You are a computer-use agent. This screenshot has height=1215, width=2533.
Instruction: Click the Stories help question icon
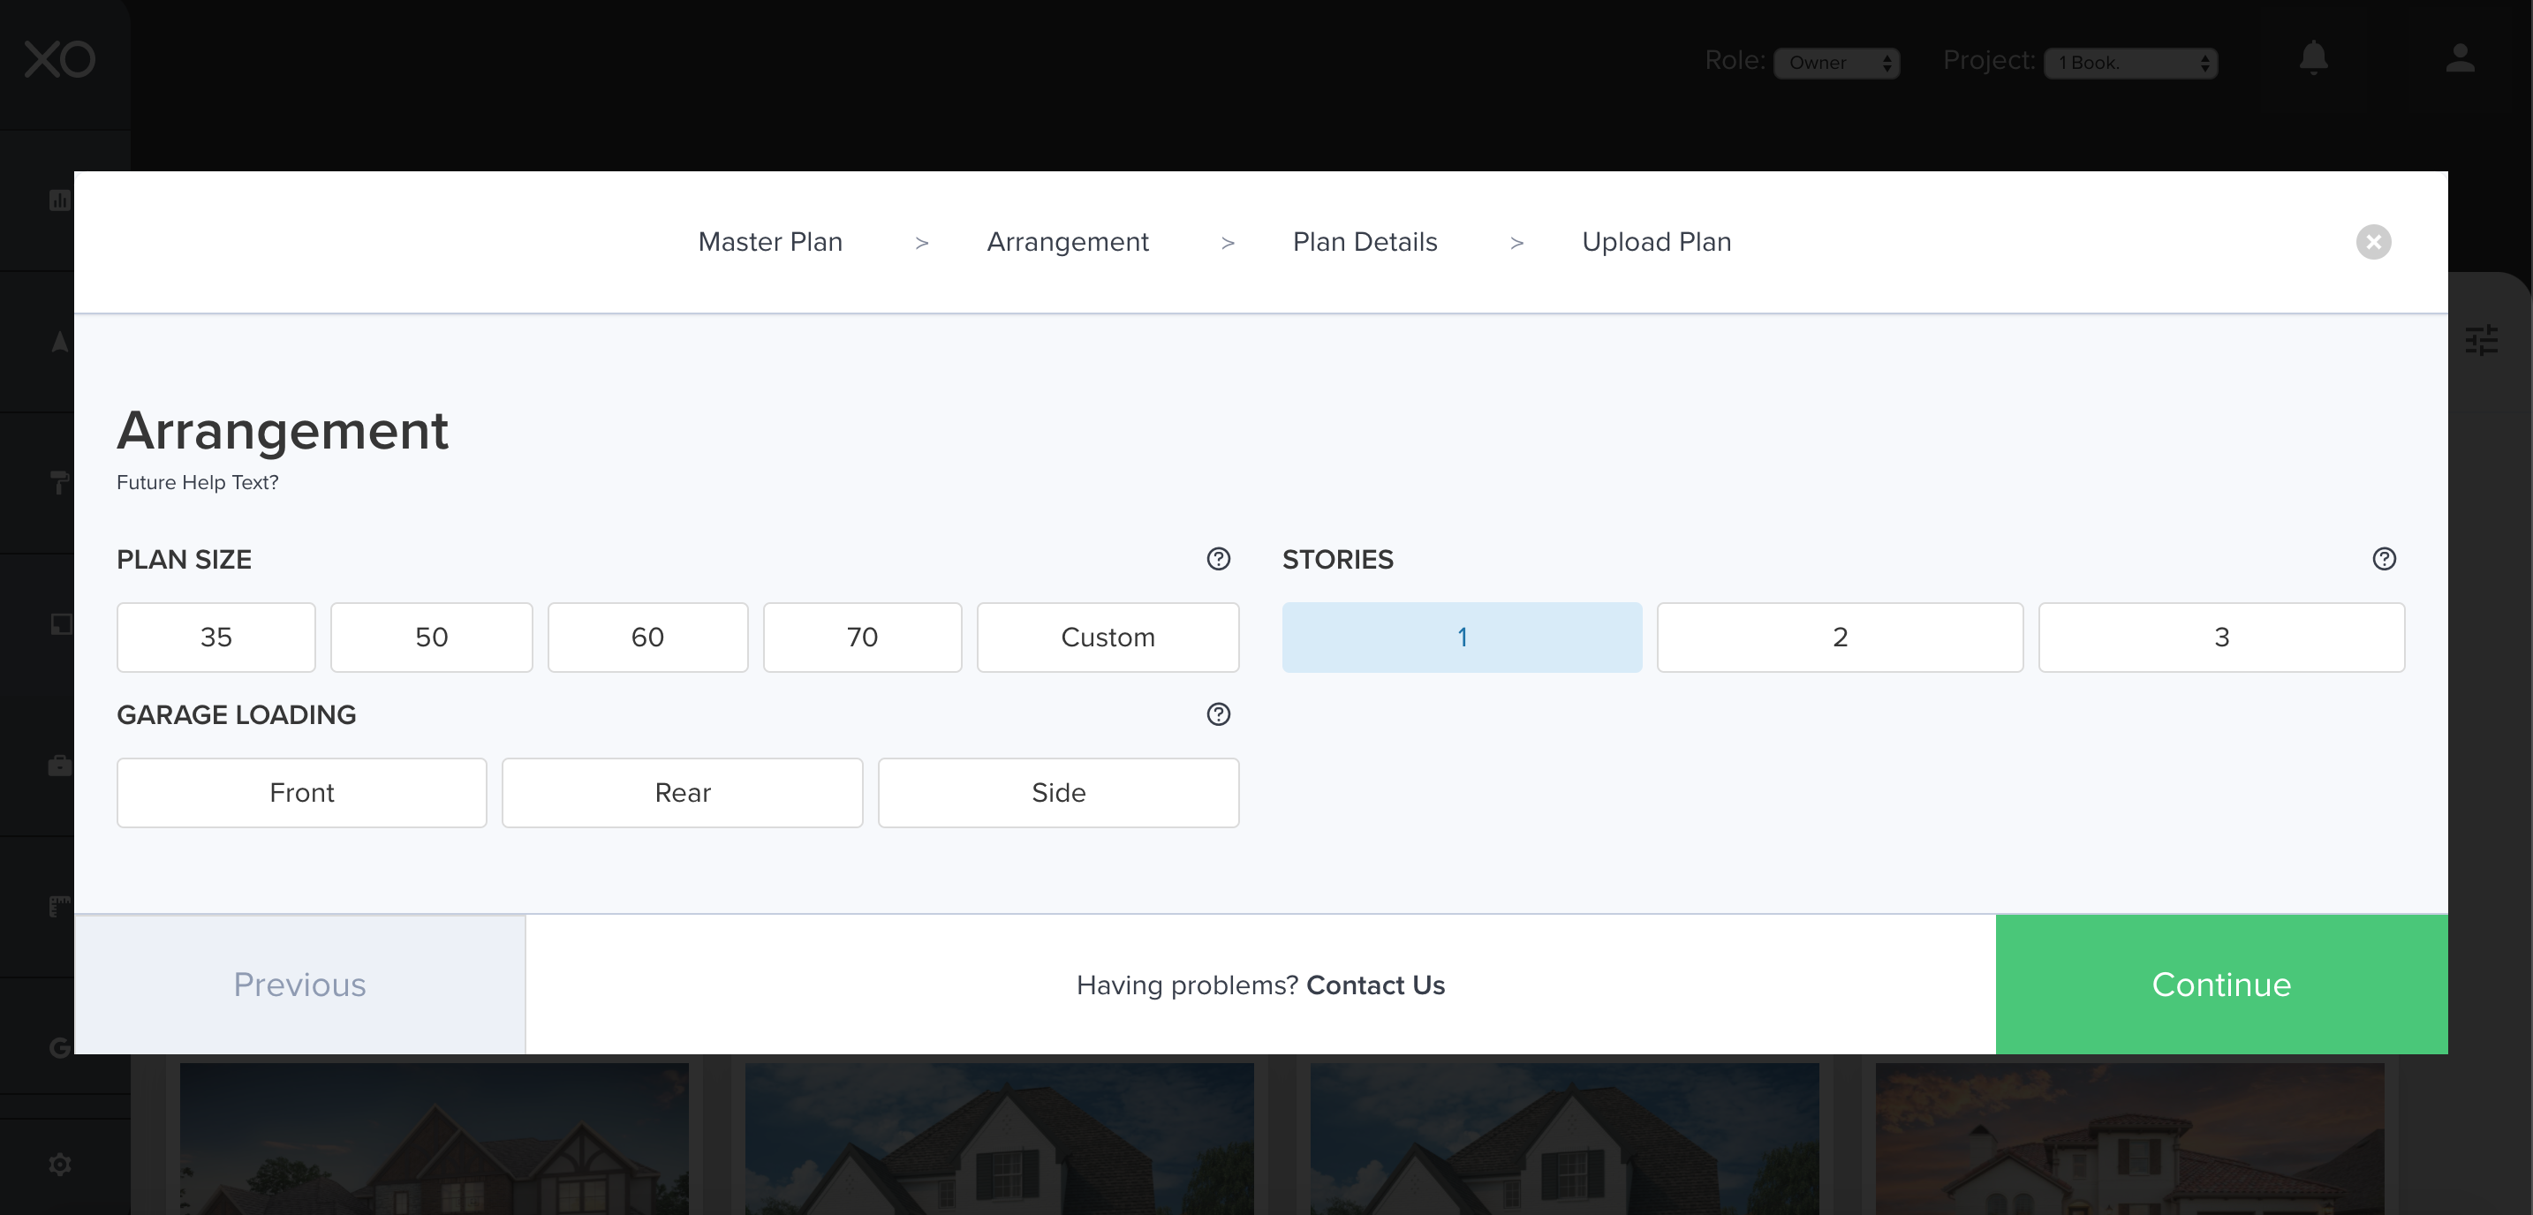pos(2384,559)
